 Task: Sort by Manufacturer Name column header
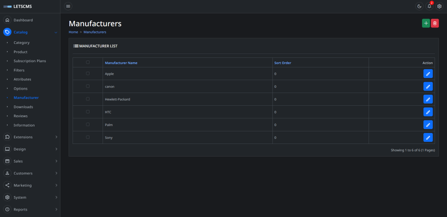pos(121,63)
